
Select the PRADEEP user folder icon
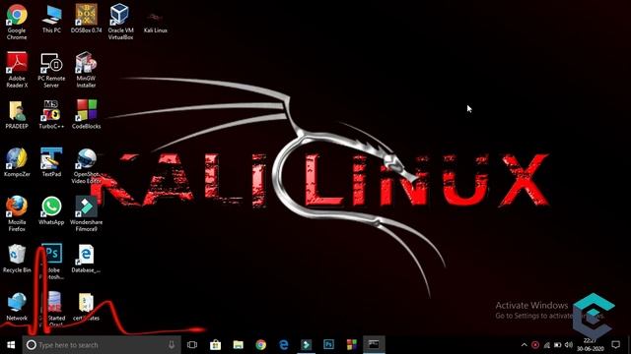pos(17,115)
